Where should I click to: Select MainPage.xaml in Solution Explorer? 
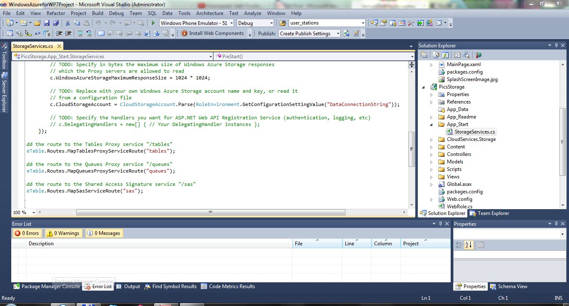tap(464, 64)
